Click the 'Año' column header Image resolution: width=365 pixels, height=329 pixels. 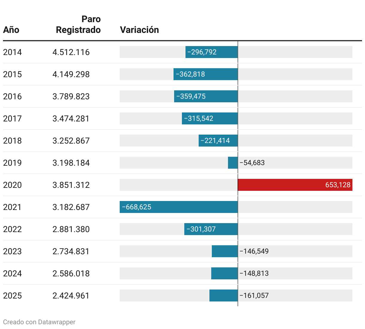pyautogui.click(x=11, y=30)
